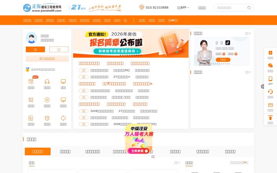Image resolution: width=277 pixels, height=173 pixels.
Task: Open the 2026年房估 报名简章公布啦 banner
Action: [x=131, y=43]
